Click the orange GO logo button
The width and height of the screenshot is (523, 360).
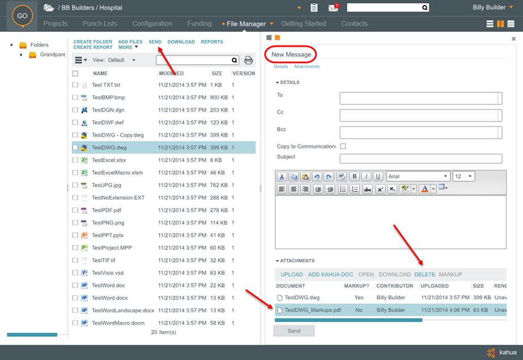22,16
